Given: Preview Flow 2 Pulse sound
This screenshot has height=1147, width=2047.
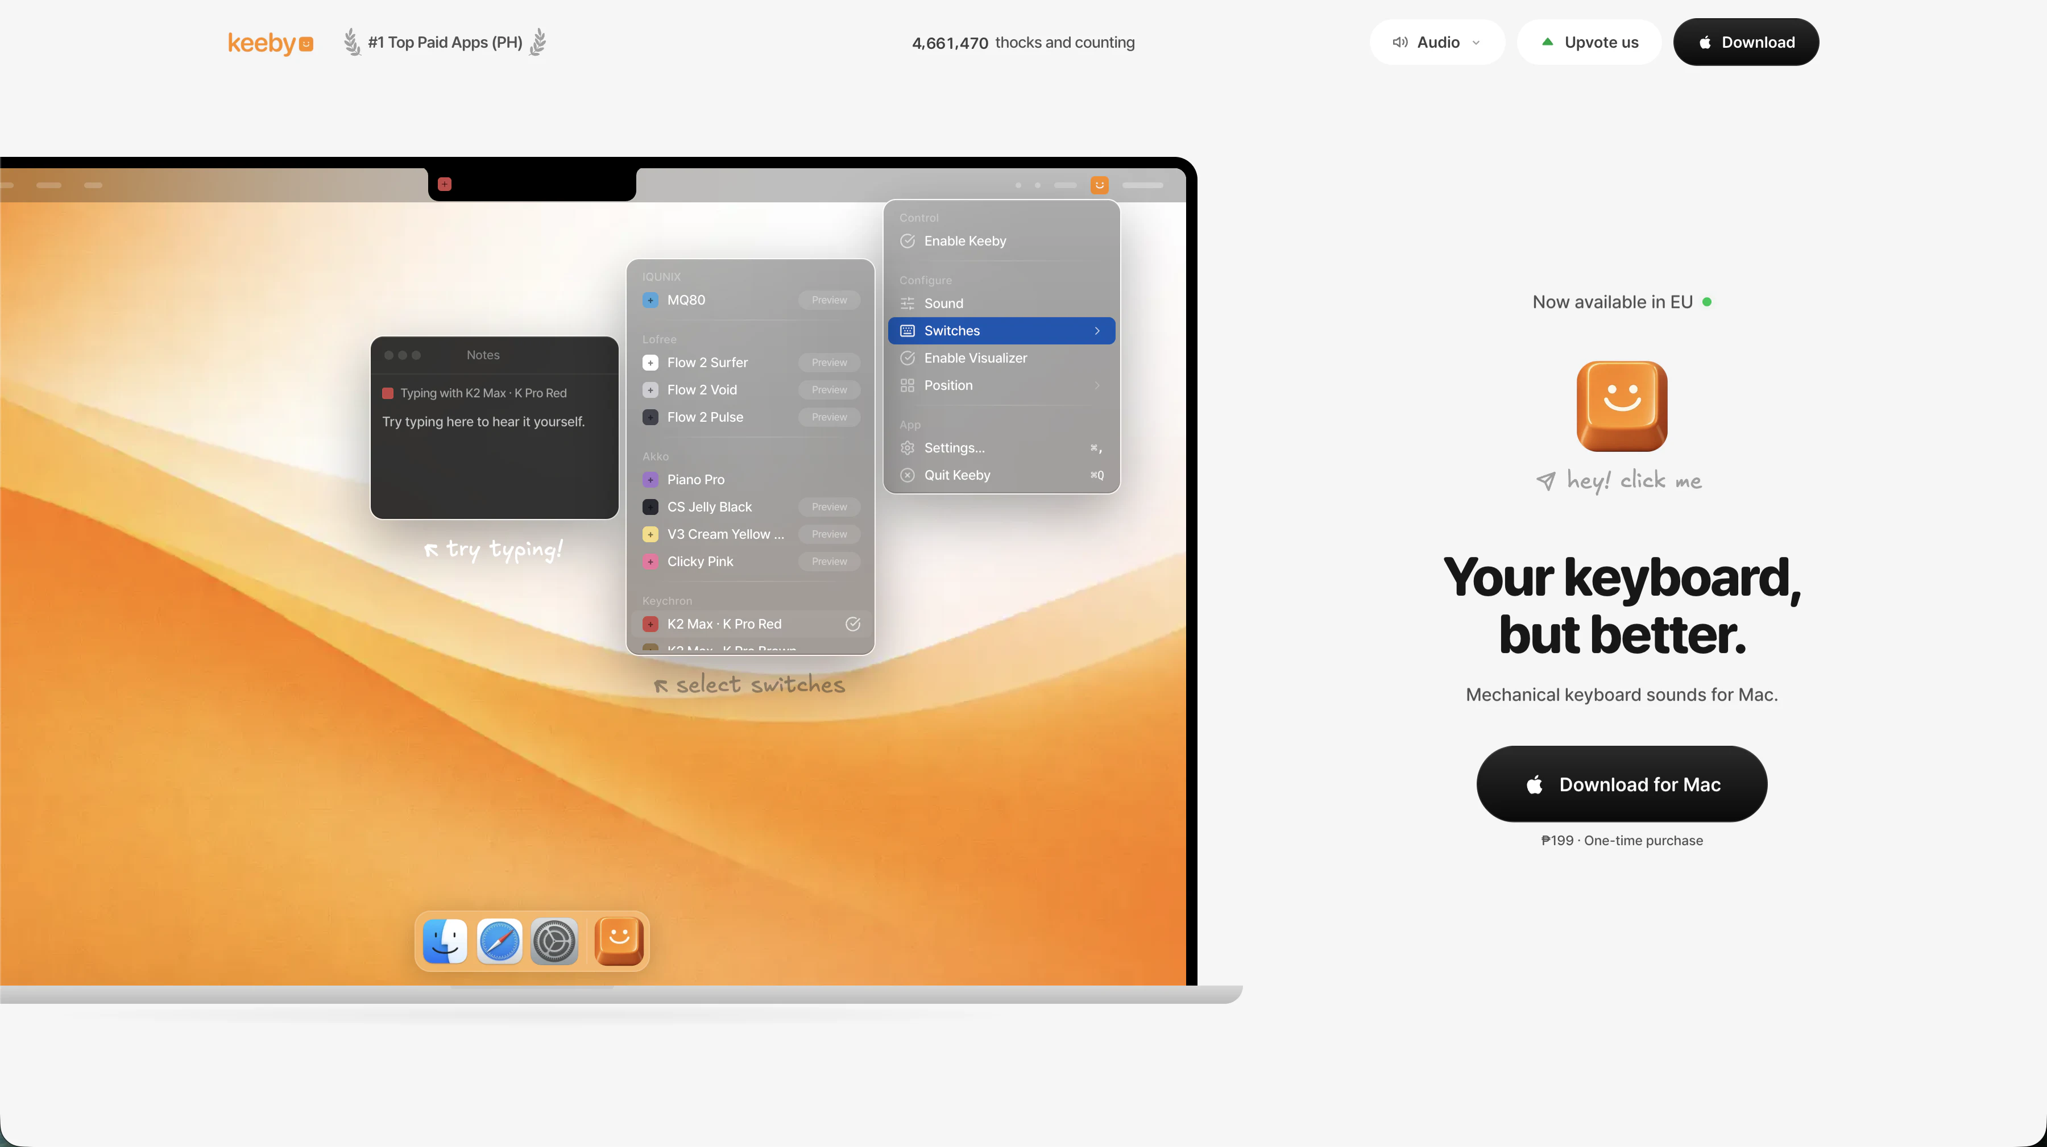Looking at the screenshot, I should click(x=829, y=417).
